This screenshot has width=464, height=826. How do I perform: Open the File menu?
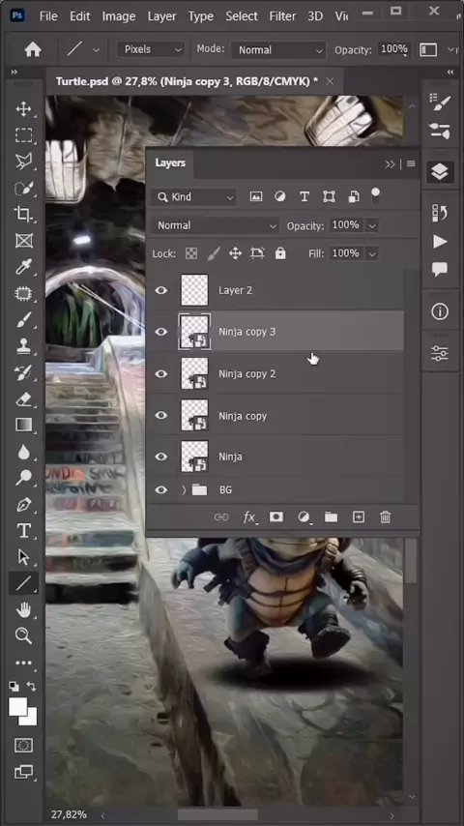(48, 16)
